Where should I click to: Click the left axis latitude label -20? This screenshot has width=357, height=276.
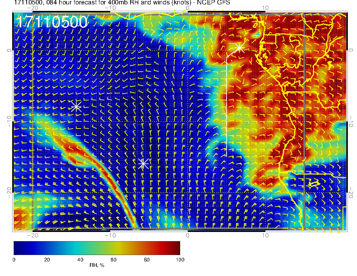9,193
